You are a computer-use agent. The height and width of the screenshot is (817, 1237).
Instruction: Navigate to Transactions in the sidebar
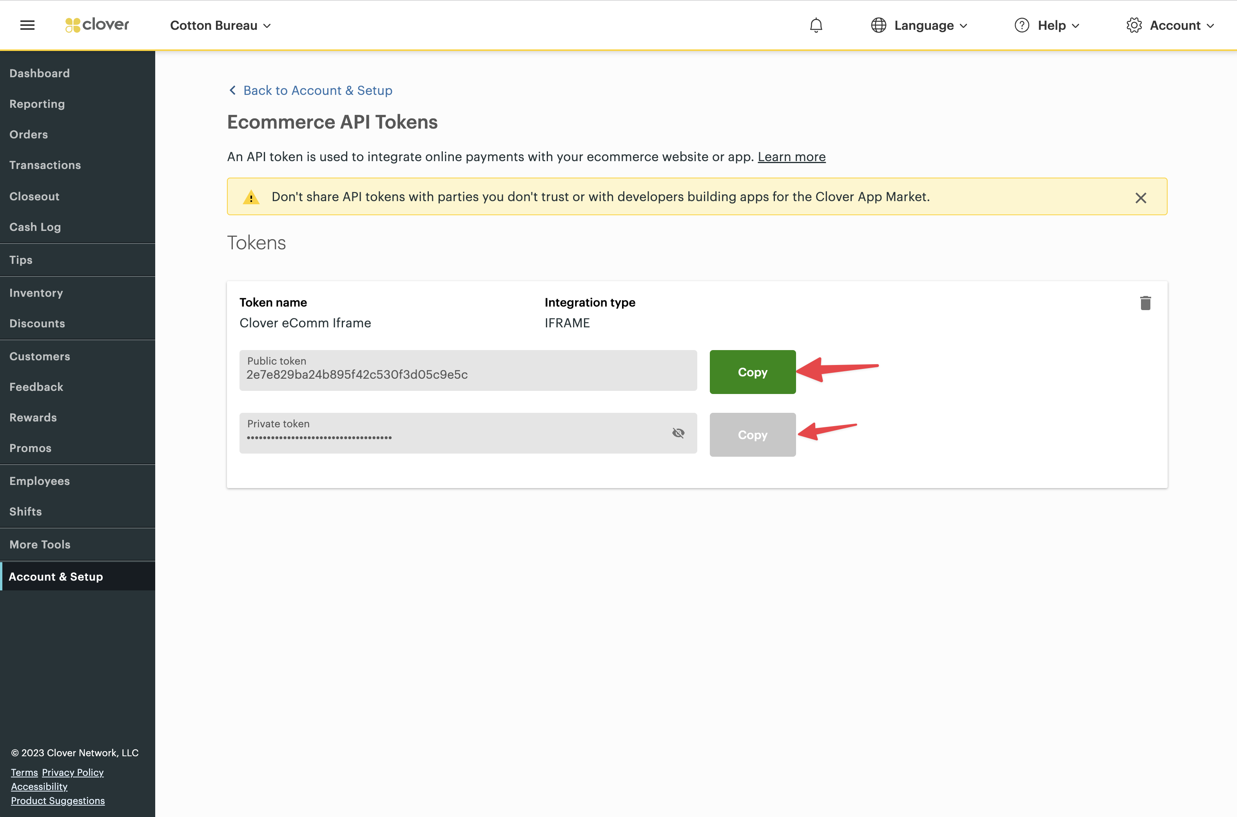pyautogui.click(x=45, y=165)
